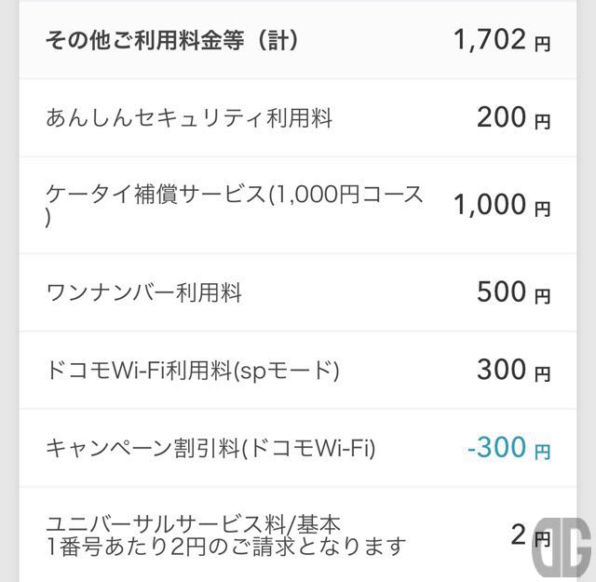
Task: Click the 1,702 円 total amount
Action: (502, 40)
